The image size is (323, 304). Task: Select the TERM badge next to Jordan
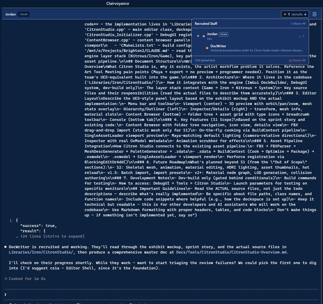coord(223,34)
